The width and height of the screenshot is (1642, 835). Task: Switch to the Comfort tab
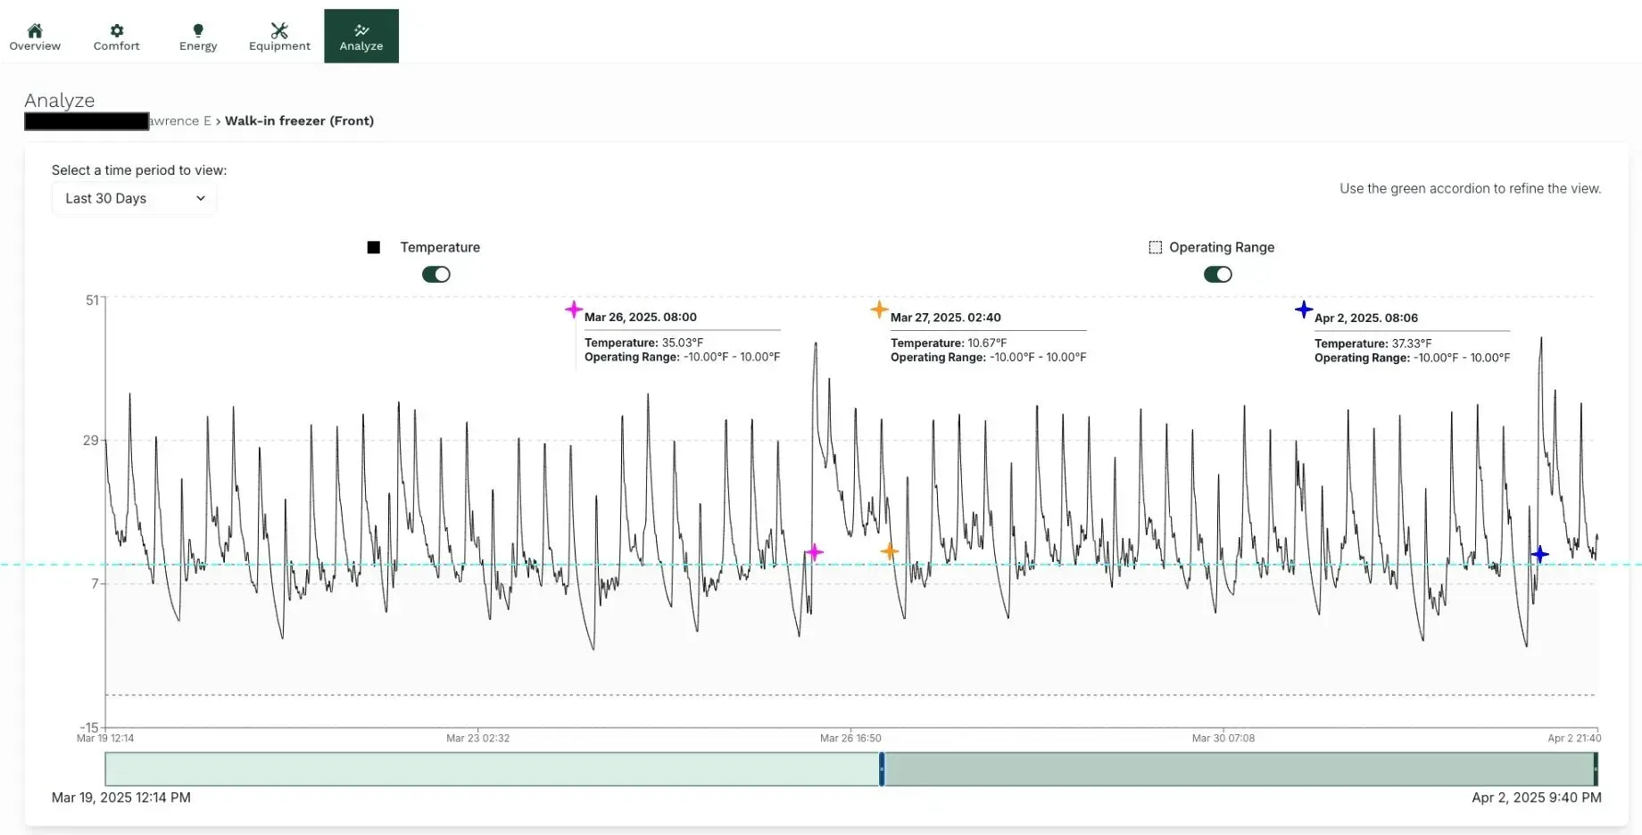click(x=117, y=37)
